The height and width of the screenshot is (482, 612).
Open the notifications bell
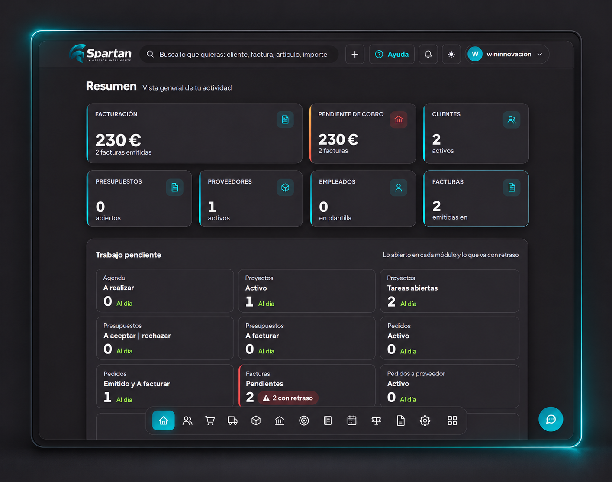[428, 54]
